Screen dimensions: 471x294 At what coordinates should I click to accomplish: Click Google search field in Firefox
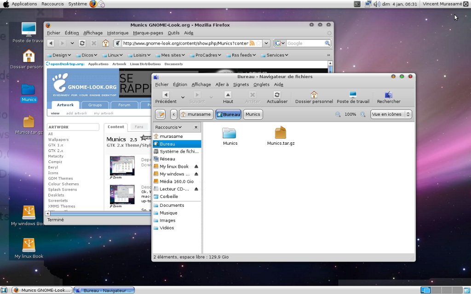pos(305,43)
